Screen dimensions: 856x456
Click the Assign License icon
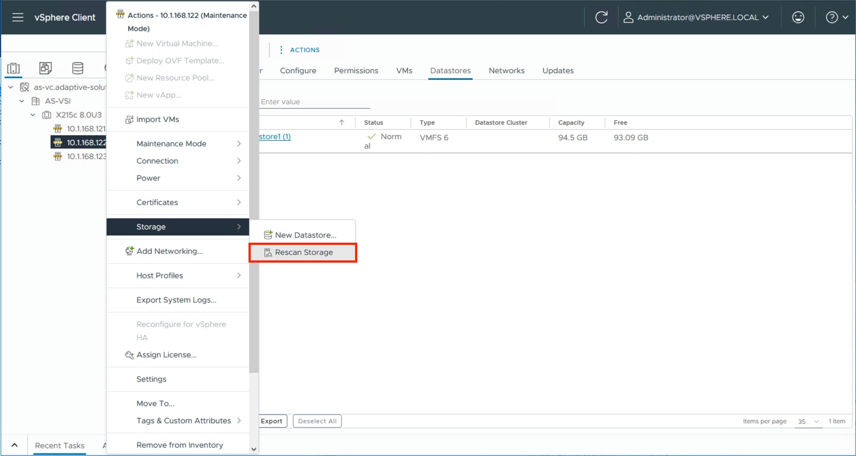129,355
